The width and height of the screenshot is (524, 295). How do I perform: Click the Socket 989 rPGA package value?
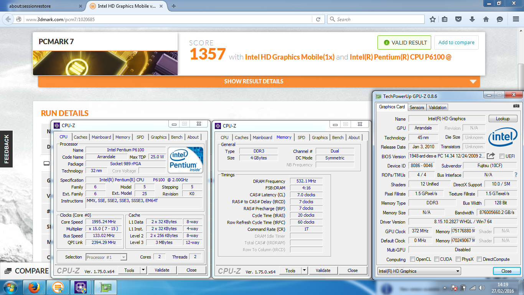[125, 164]
